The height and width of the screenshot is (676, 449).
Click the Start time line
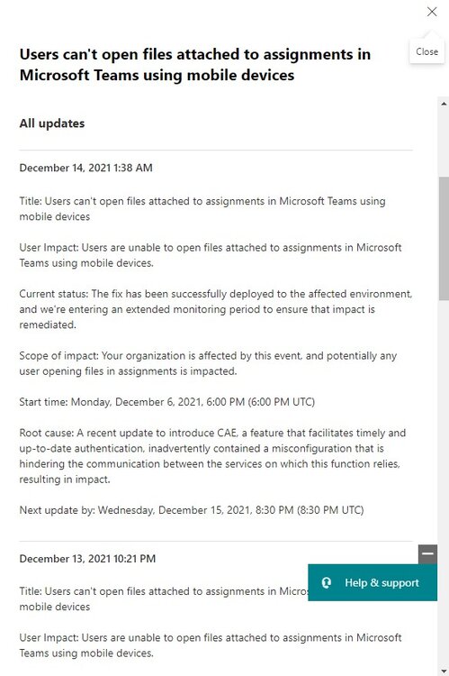click(x=167, y=402)
